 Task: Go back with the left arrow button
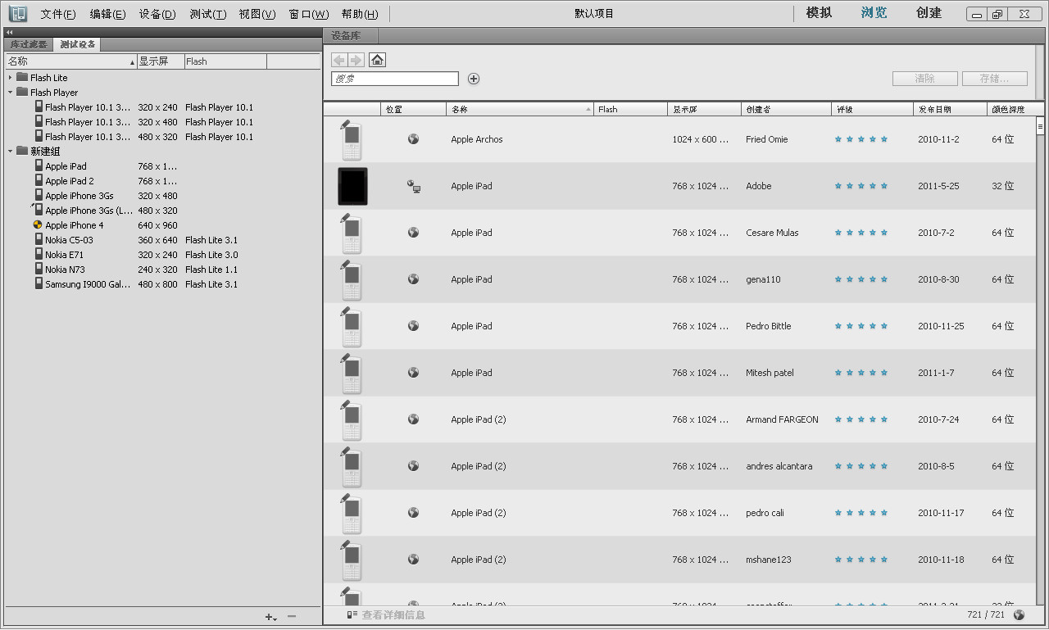338,60
